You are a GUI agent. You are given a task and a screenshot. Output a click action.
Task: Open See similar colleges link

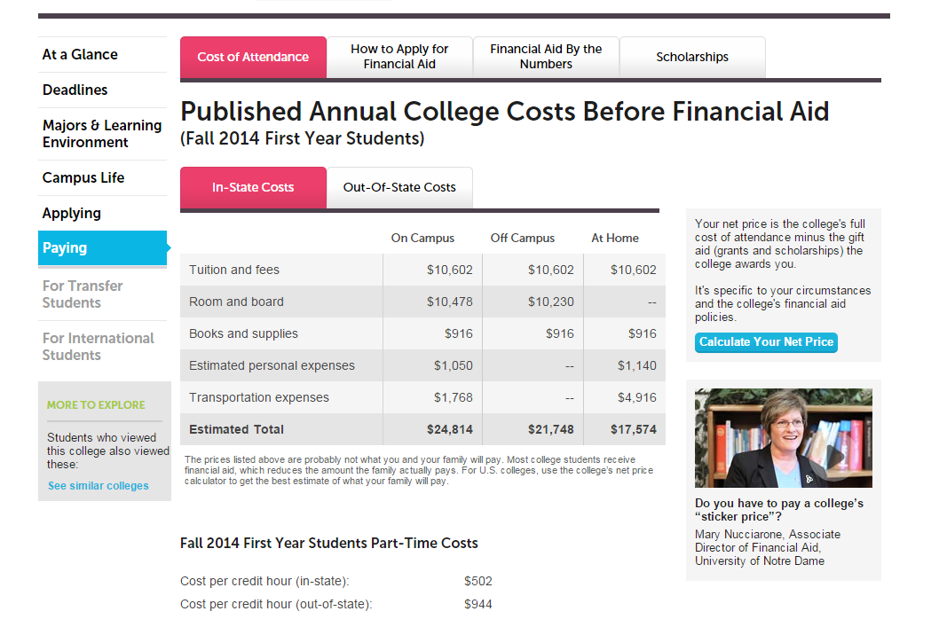(x=99, y=486)
